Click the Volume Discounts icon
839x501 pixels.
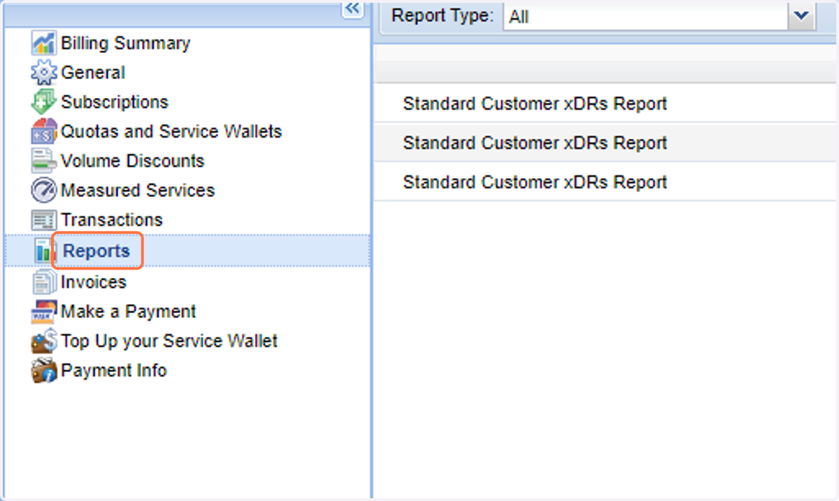click(x=43, y=161)
